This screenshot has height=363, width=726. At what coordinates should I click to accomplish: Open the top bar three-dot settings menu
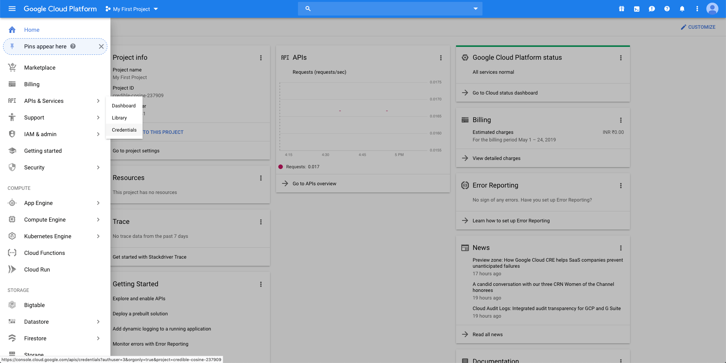pyautogui.click(x=697, y=9)
